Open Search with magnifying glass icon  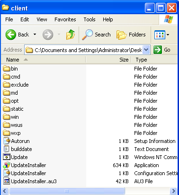coord(88,35)
